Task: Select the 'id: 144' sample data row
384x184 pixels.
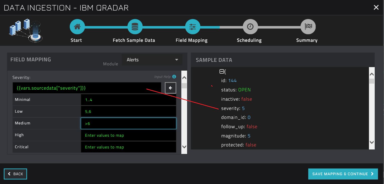Action: (x=229, y=81)
